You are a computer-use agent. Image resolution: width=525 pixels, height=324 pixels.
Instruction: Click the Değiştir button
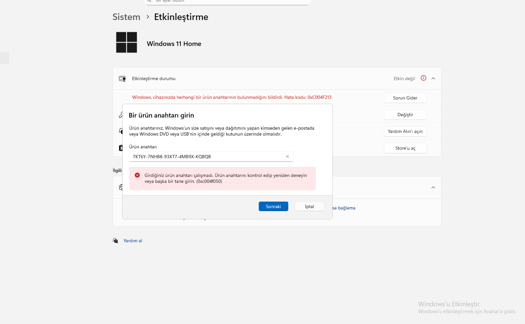pyautogui.click(x=405, y=115)
